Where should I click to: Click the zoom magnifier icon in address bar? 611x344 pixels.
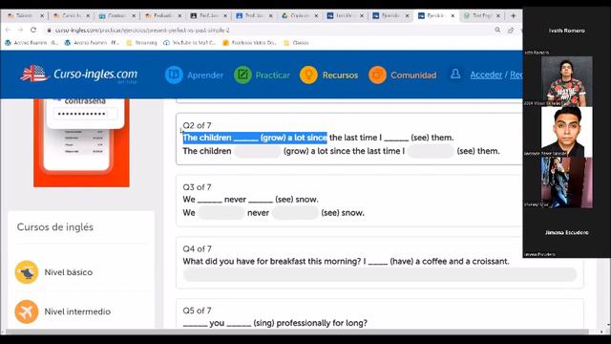497,30
